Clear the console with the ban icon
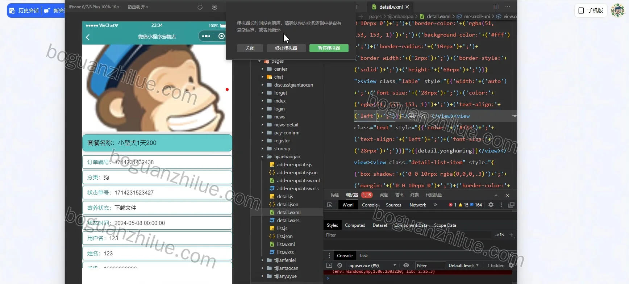Image resolution: width=629 pixels, height=284 pixels. click(x=340, y=266)
